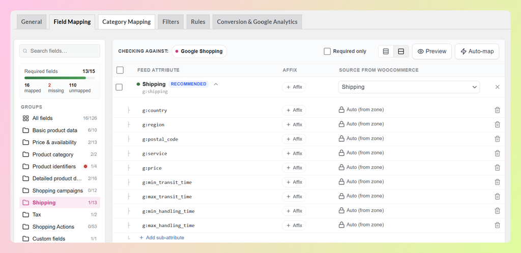Click lock icon in g:max_handling_time row

pos(341,225)
